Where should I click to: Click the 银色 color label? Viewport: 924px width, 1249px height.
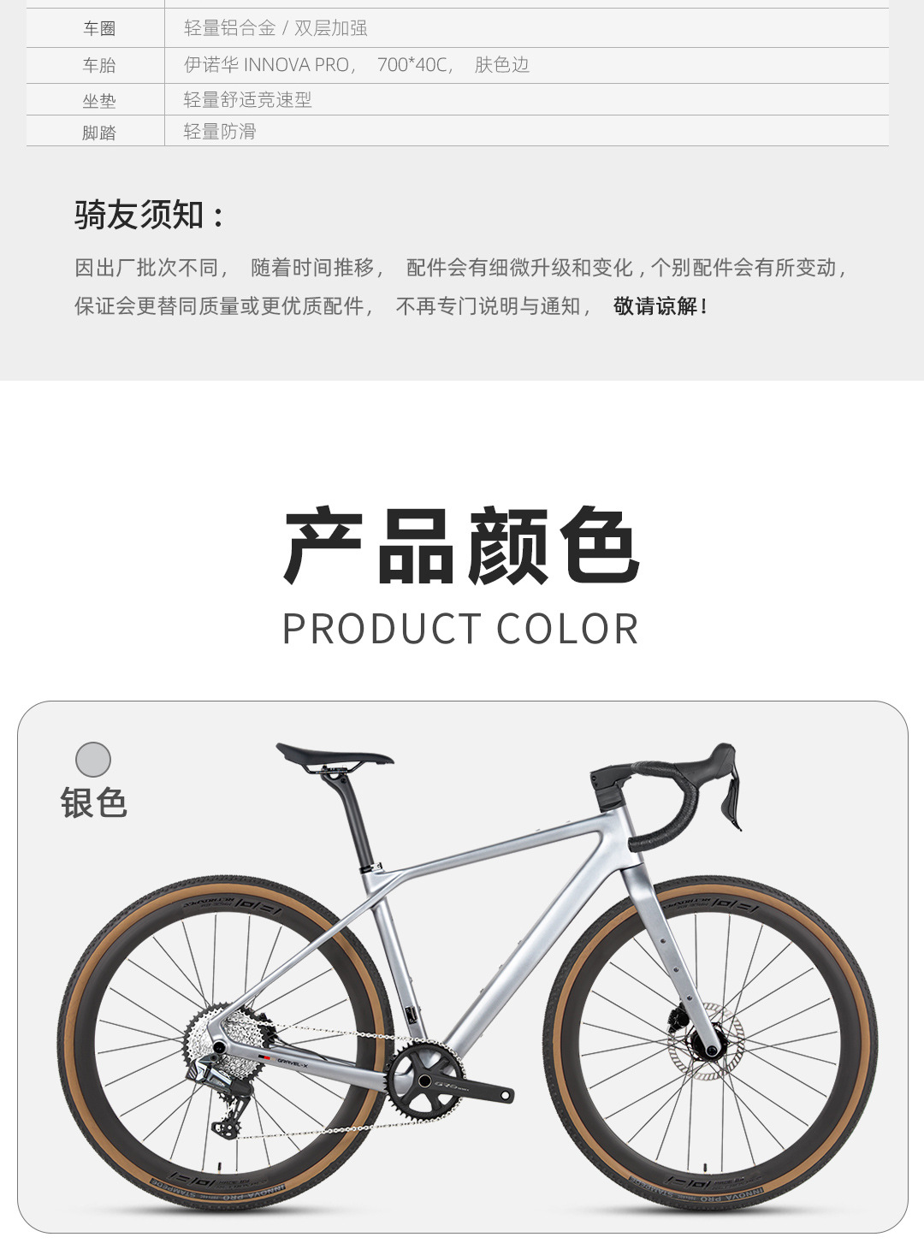[x=94, y=803]
